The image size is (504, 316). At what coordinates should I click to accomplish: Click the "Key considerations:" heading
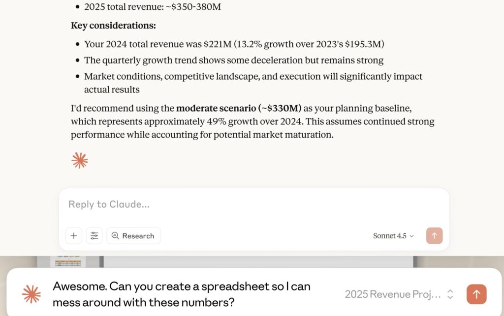(113, 26)
